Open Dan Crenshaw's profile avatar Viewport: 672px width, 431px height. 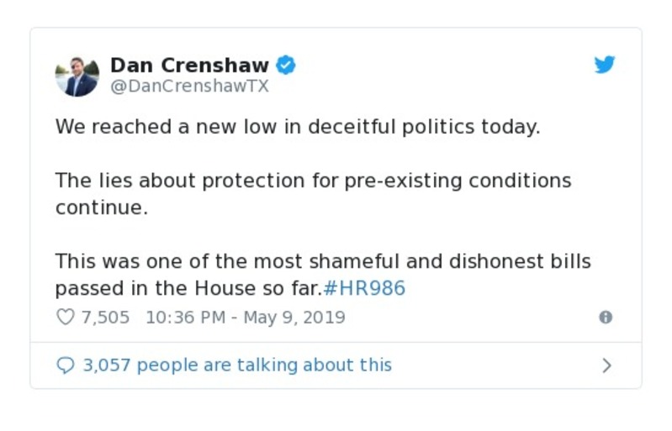[x=77, y=76]
